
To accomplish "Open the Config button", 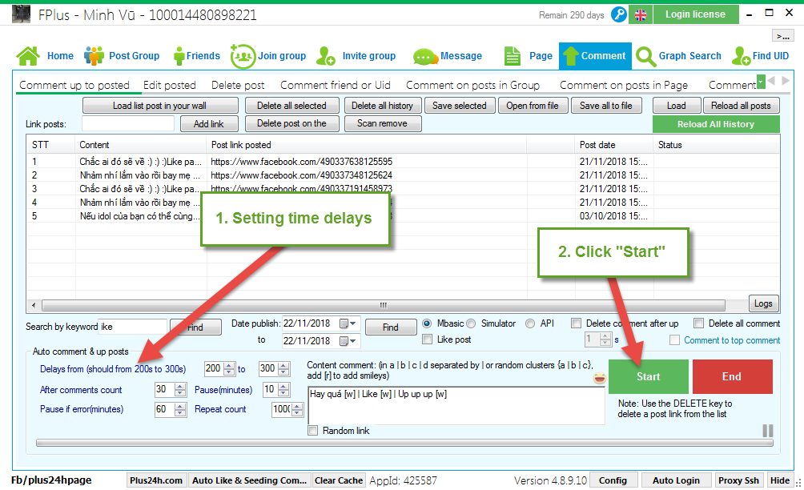I will (613, 480).
